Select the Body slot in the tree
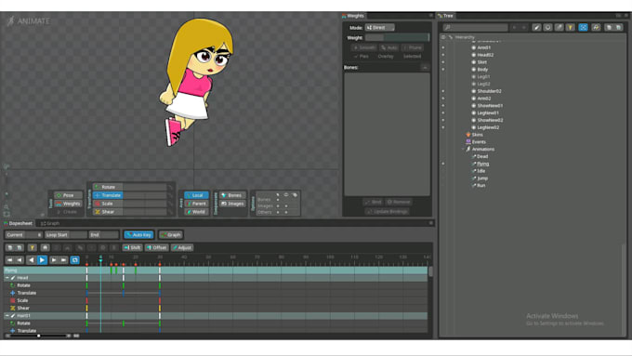 (x=482, y=70)
